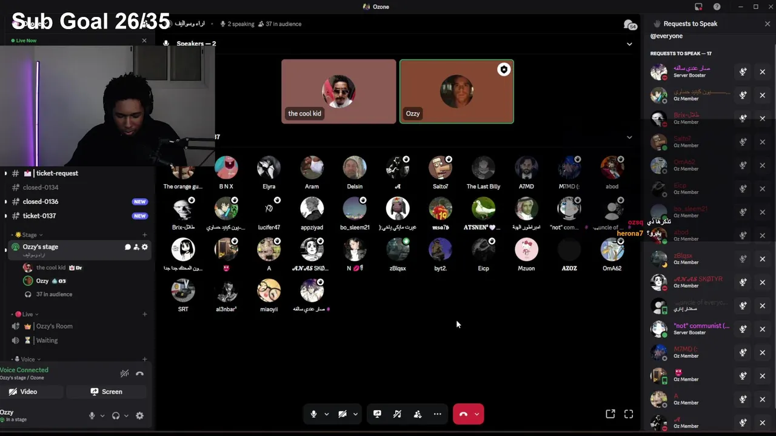Screen dimensions: 776x436
Task: Invite Salto7 to speak
Action: point(743,142)
